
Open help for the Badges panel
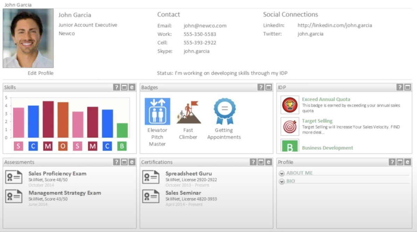(x=261, y=87)
